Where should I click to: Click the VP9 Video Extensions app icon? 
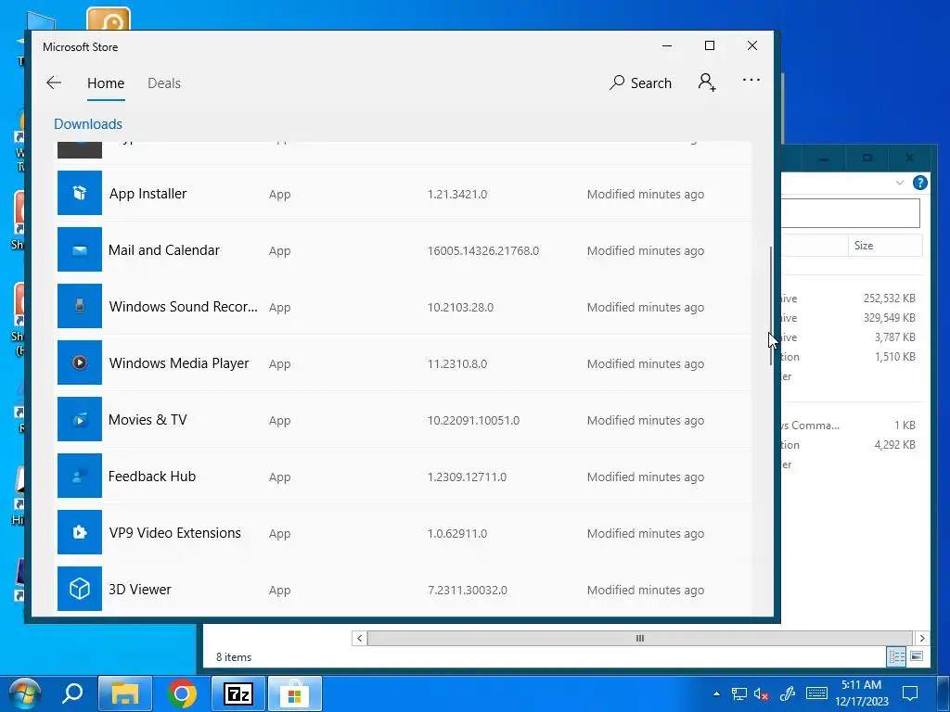tap(80, 532)
